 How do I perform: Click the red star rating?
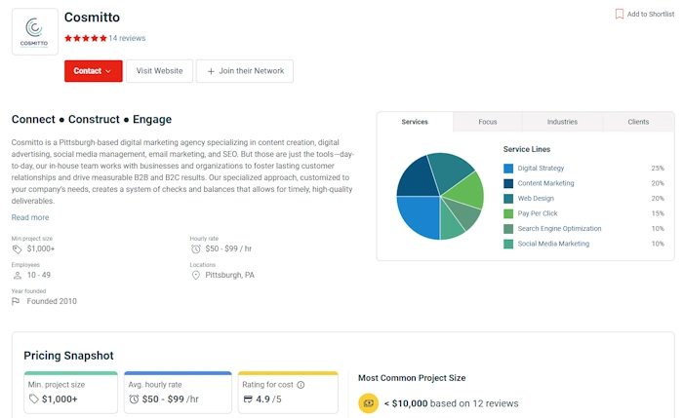(86, 38)
